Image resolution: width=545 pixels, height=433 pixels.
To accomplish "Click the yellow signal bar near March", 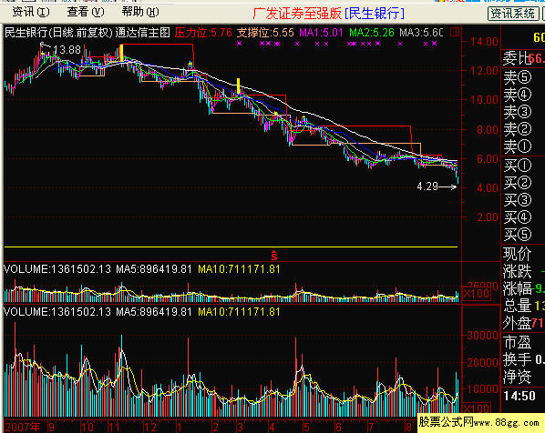I will pyautogui.click(x=239, y=86).
